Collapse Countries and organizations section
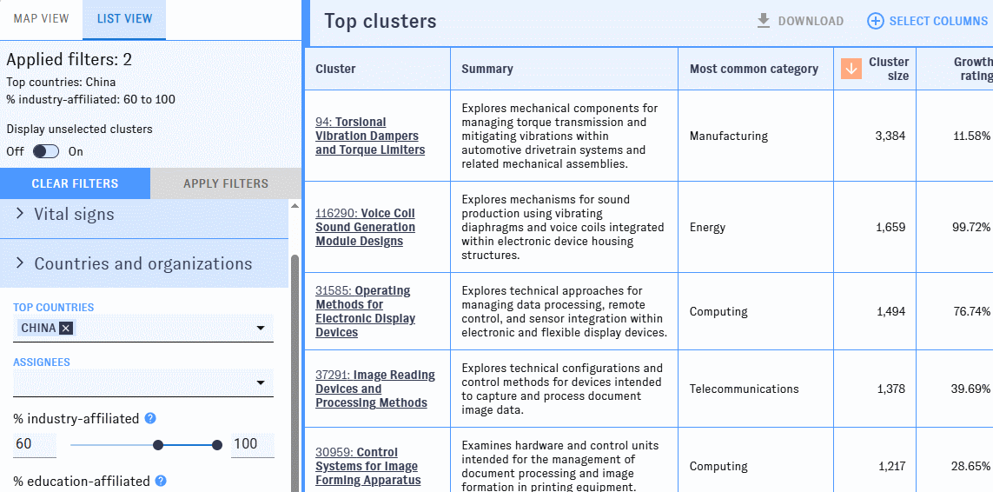The height and width of the screenshot is (492, 993). [143, 263]
